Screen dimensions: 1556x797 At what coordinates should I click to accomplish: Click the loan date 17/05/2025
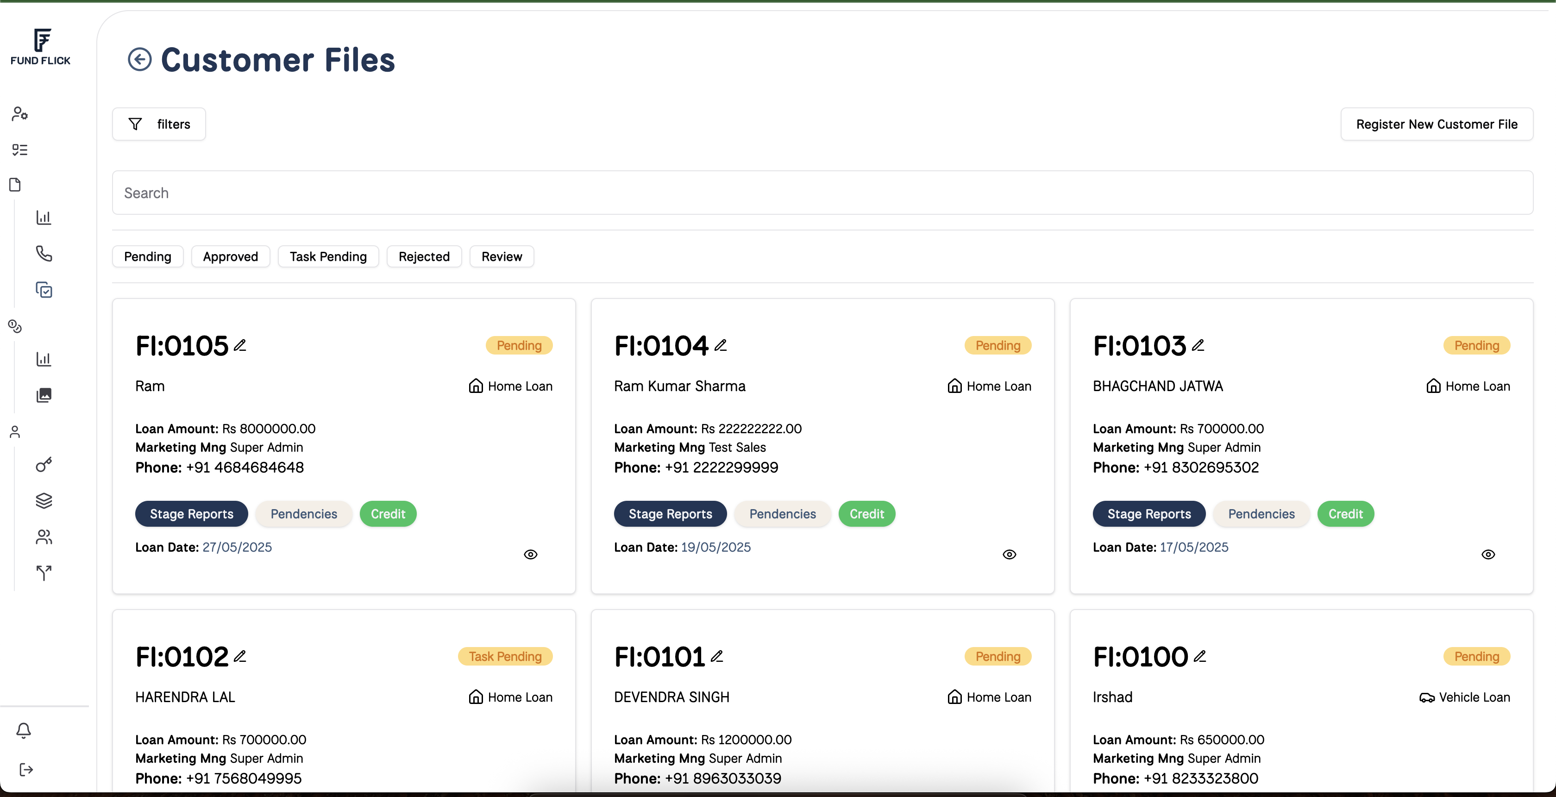tap(1194, 547)
